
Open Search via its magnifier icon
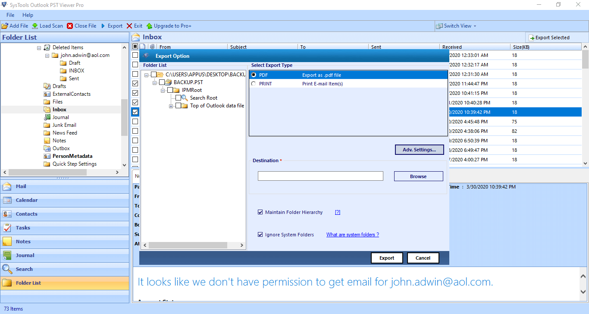click(x=7, y=269)
